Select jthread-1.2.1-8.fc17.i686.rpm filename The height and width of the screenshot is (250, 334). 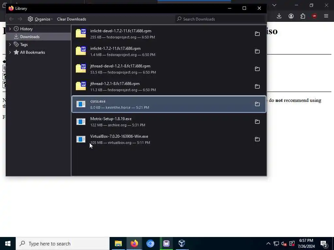[x=115, y=84]
